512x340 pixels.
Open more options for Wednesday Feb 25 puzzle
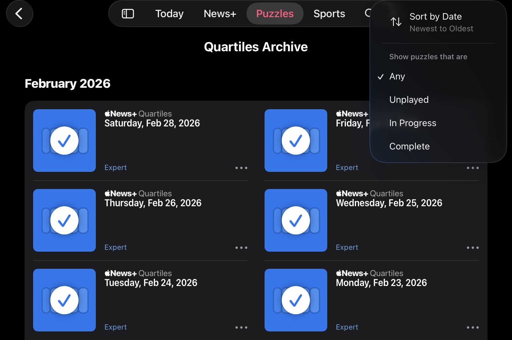[473, 248]
